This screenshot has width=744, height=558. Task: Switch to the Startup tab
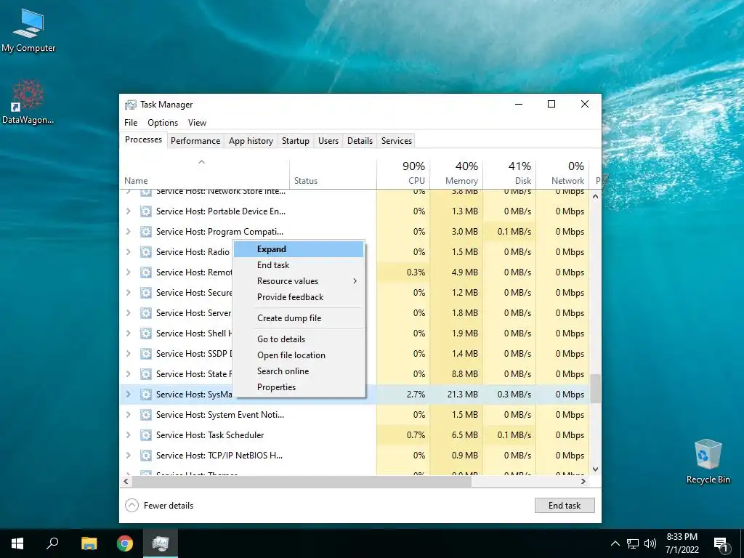pos(296,141)
